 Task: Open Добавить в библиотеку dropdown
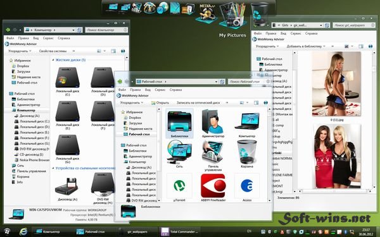pos(306,46)
